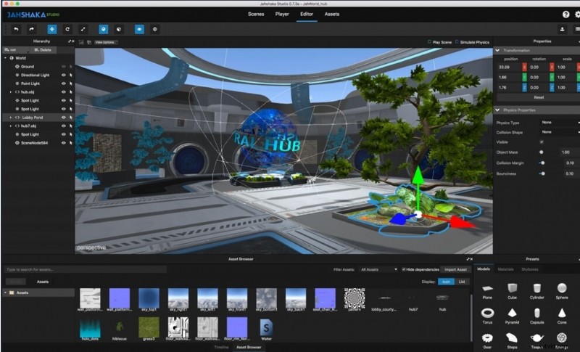Select the Scale tool
Image resolution: width=580 pixels, height=352 pixels.
point(83,29)
